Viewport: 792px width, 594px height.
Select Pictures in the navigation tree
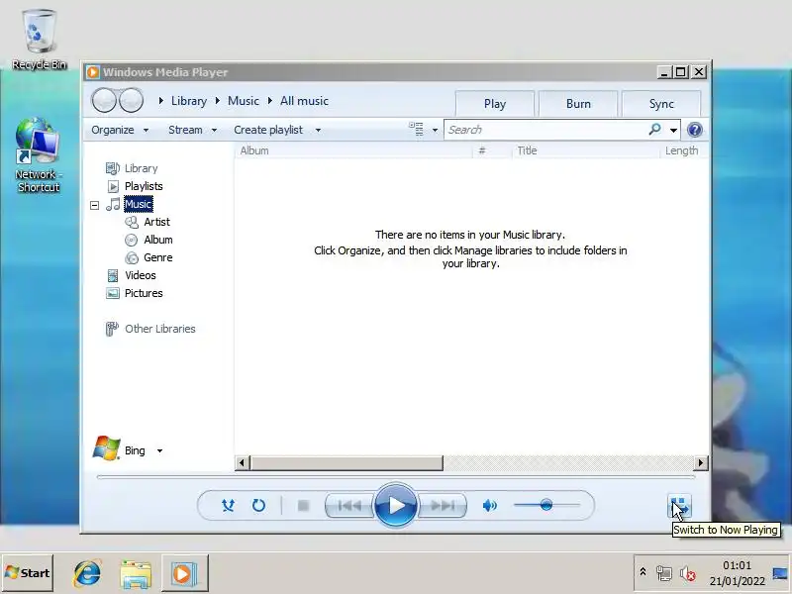(x=144, y=293)
